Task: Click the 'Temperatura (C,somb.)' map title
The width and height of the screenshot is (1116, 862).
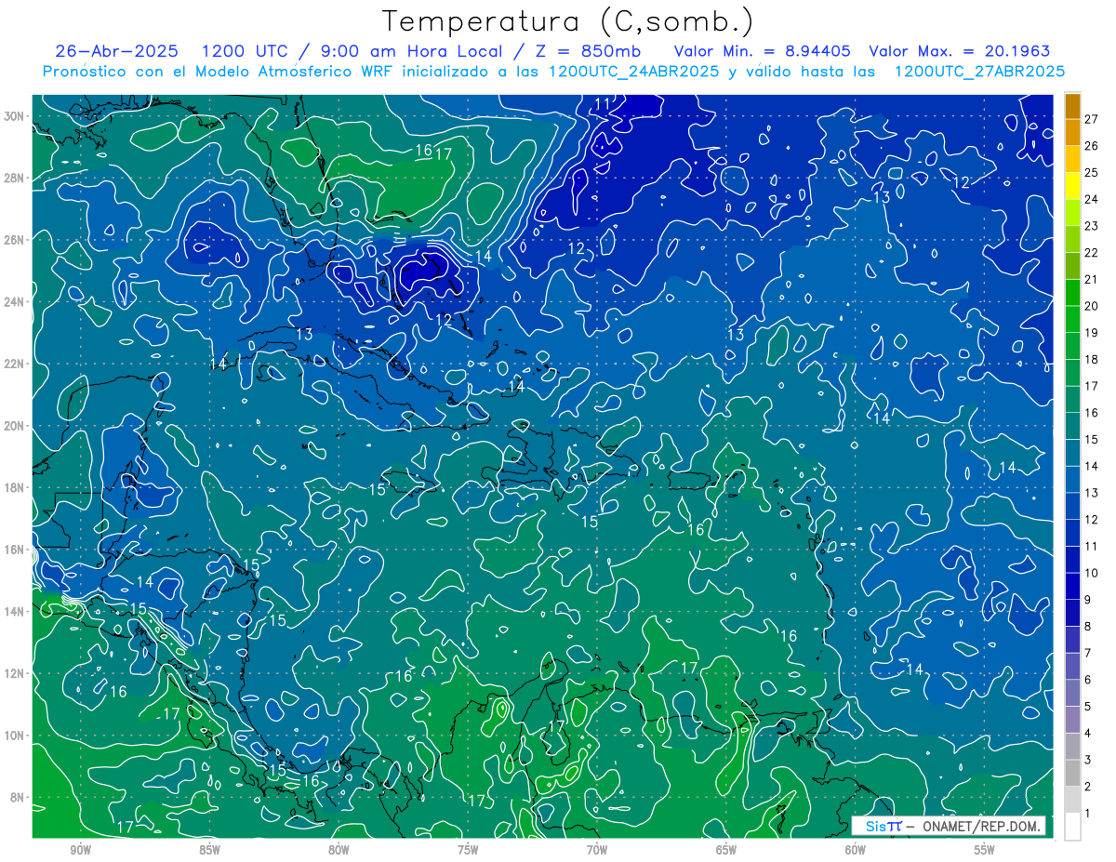Action: pyautogui.click(x=568, y=20)
